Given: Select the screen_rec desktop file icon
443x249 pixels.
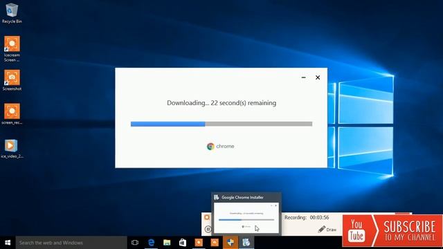Looking at the screenshot, I should (x=12, y=114).
